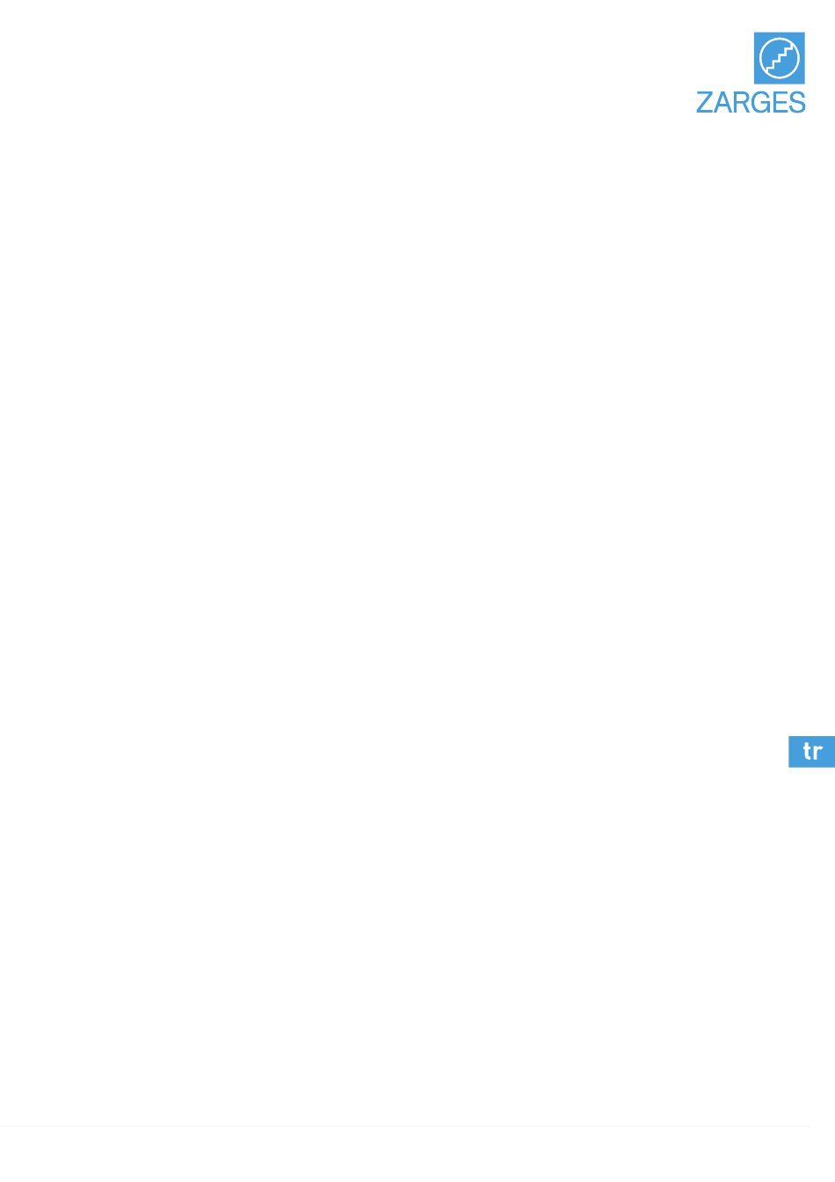Click the letter A in ZARGES
Viewport: 835px width, 1182px height.
click(722, 103)
